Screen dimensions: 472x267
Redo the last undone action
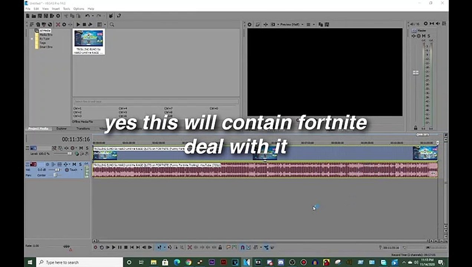[x=98, y=16]
